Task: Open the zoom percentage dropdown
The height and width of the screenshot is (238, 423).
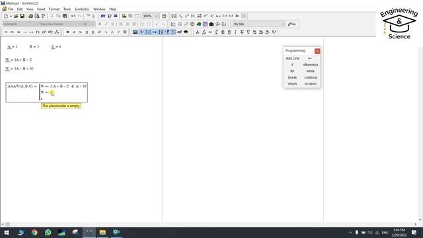Action: 156,16
